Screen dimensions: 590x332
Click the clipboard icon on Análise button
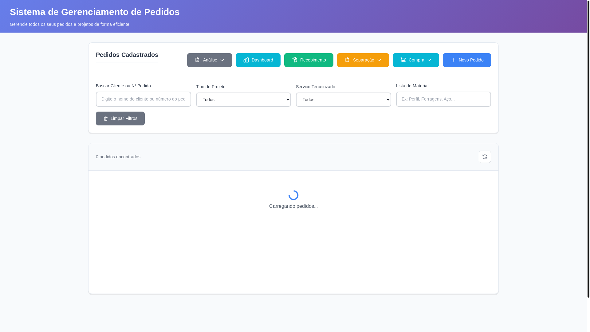click(197, 60)
